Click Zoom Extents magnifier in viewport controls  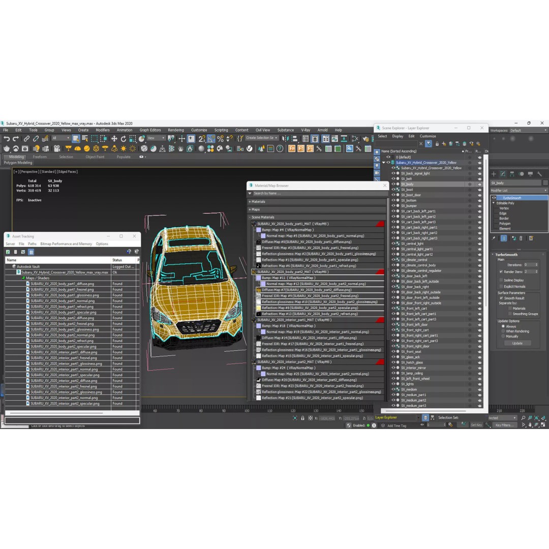click(523, 418)
